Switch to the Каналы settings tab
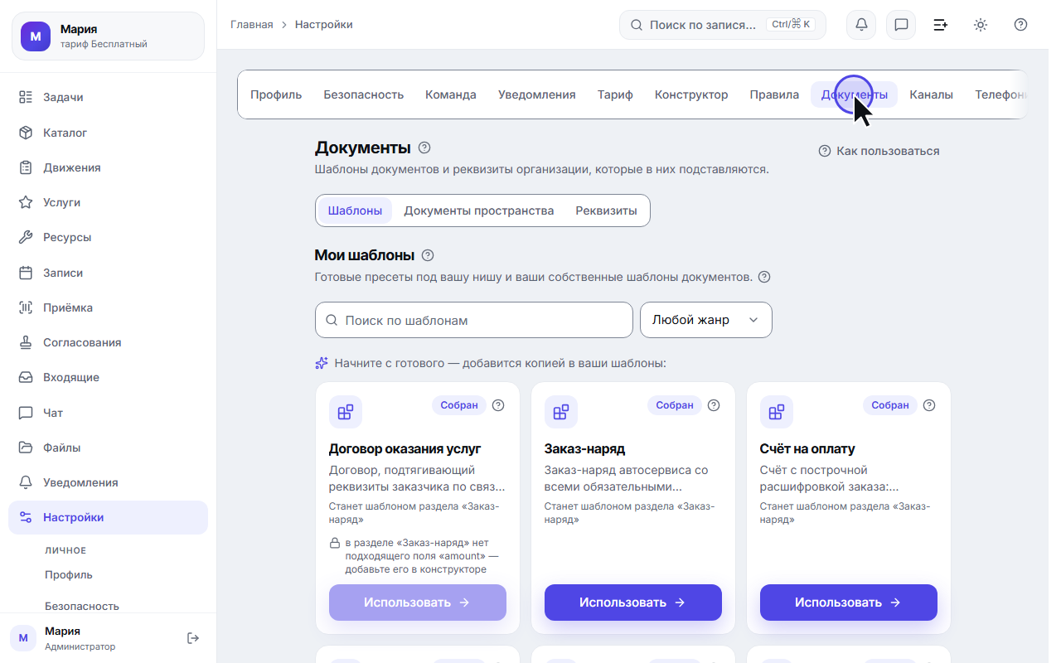This screenshot has width=1061, height=663. [931, 94]
